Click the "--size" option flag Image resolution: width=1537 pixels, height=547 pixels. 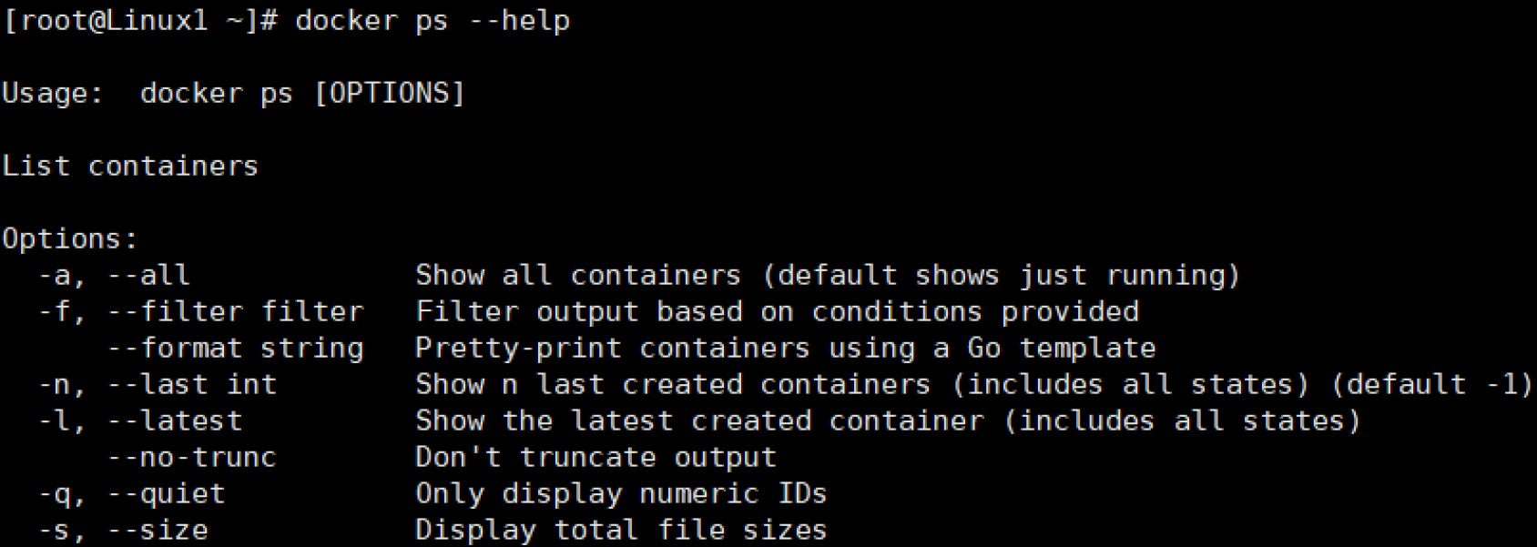point(158,531)
